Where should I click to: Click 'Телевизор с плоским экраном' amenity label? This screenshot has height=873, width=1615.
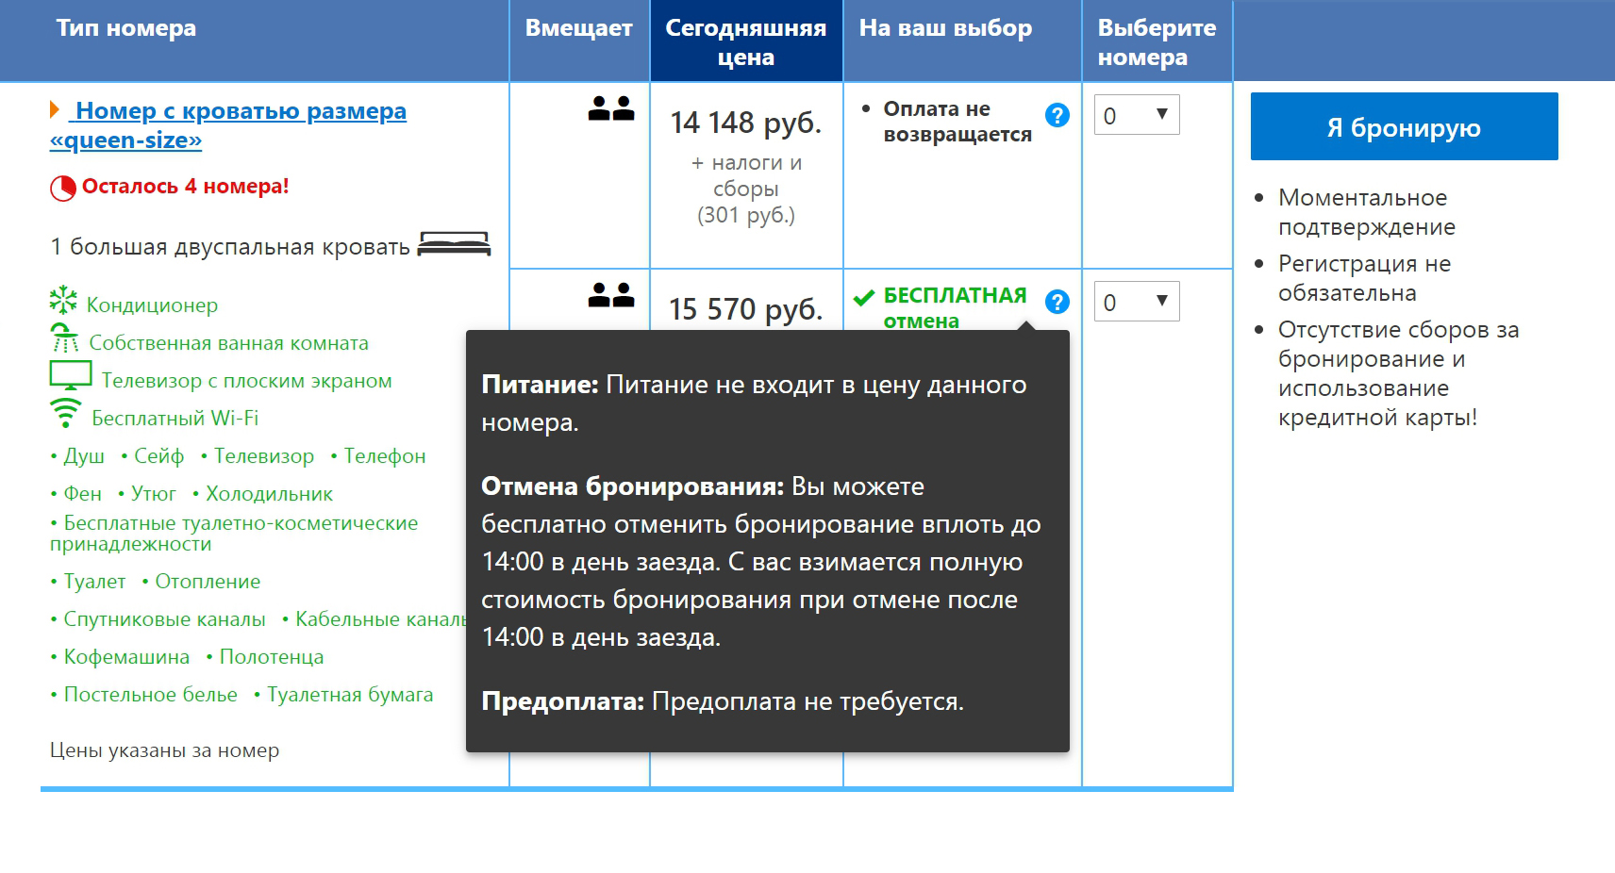(247, 381)
